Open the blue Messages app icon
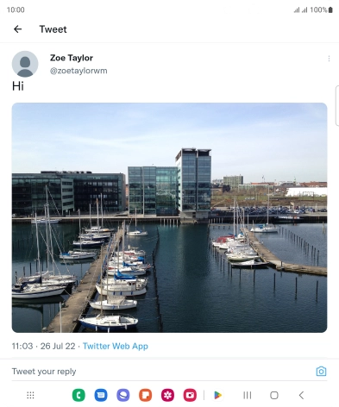This screenshot has width=339, height=407. [x=101, y=395]
